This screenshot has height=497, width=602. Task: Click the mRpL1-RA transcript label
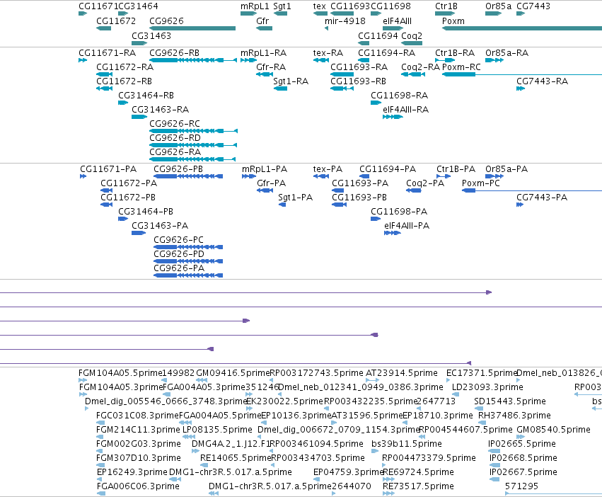pyautogui.click(x=264, y=52)
